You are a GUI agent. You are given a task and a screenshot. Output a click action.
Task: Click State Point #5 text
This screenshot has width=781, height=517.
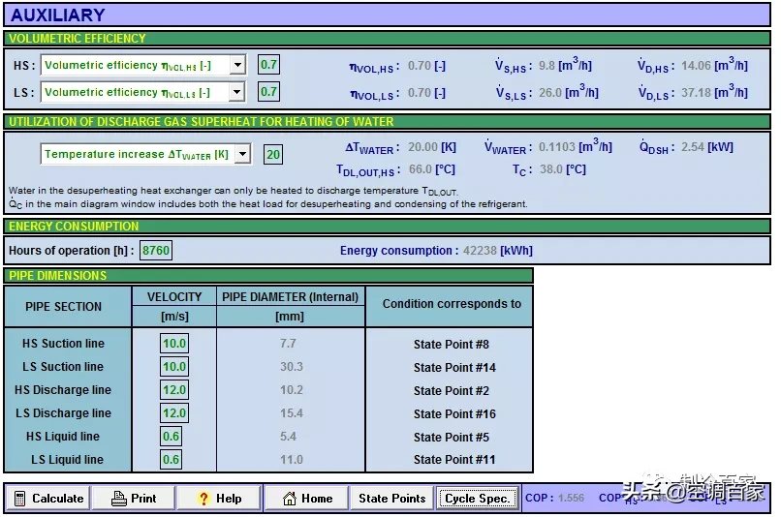(x=452, y=438)
